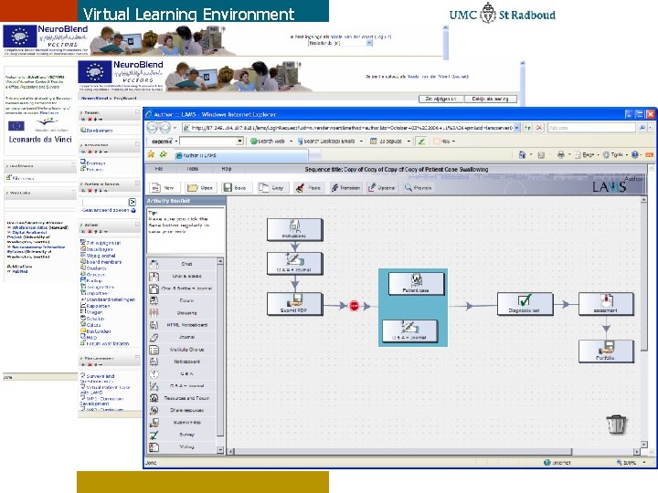Click the Paste button in LAMS
The width and height of the screenshot is (658, 493).
click(x=309, y=188)
